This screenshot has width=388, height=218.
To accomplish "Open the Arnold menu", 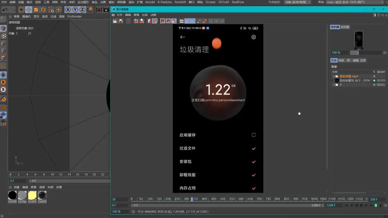I will tap(150, 2).
